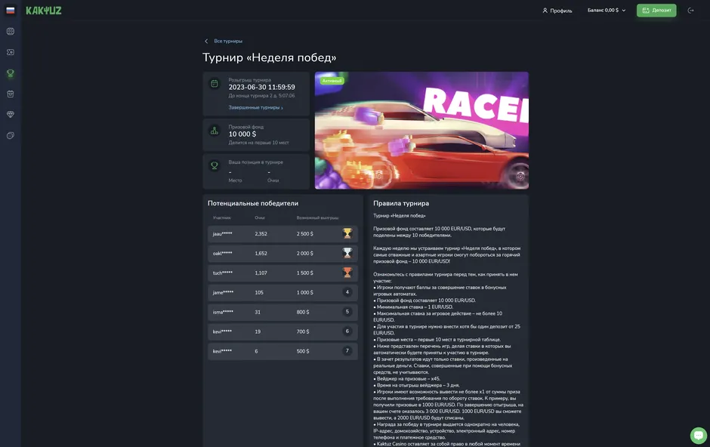Open Профиль in the header
This screenshot has width=710, height=447.
(557, 11)
